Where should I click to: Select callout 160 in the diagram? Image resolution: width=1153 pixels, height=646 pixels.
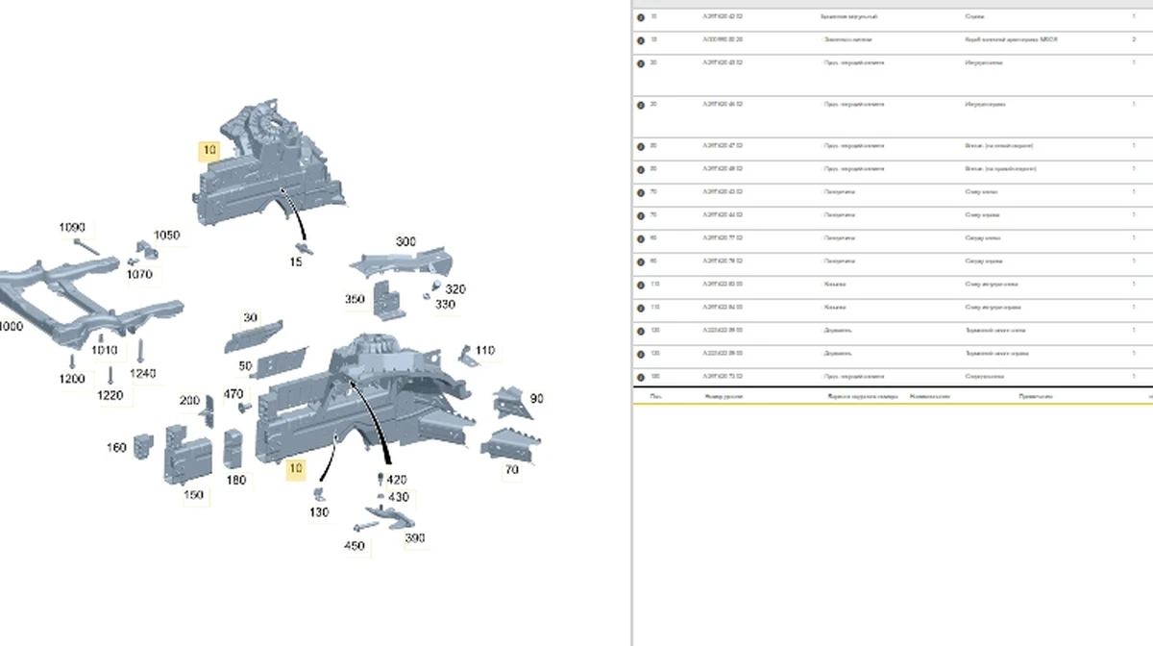pyautogui.click(x=116, y=448)
